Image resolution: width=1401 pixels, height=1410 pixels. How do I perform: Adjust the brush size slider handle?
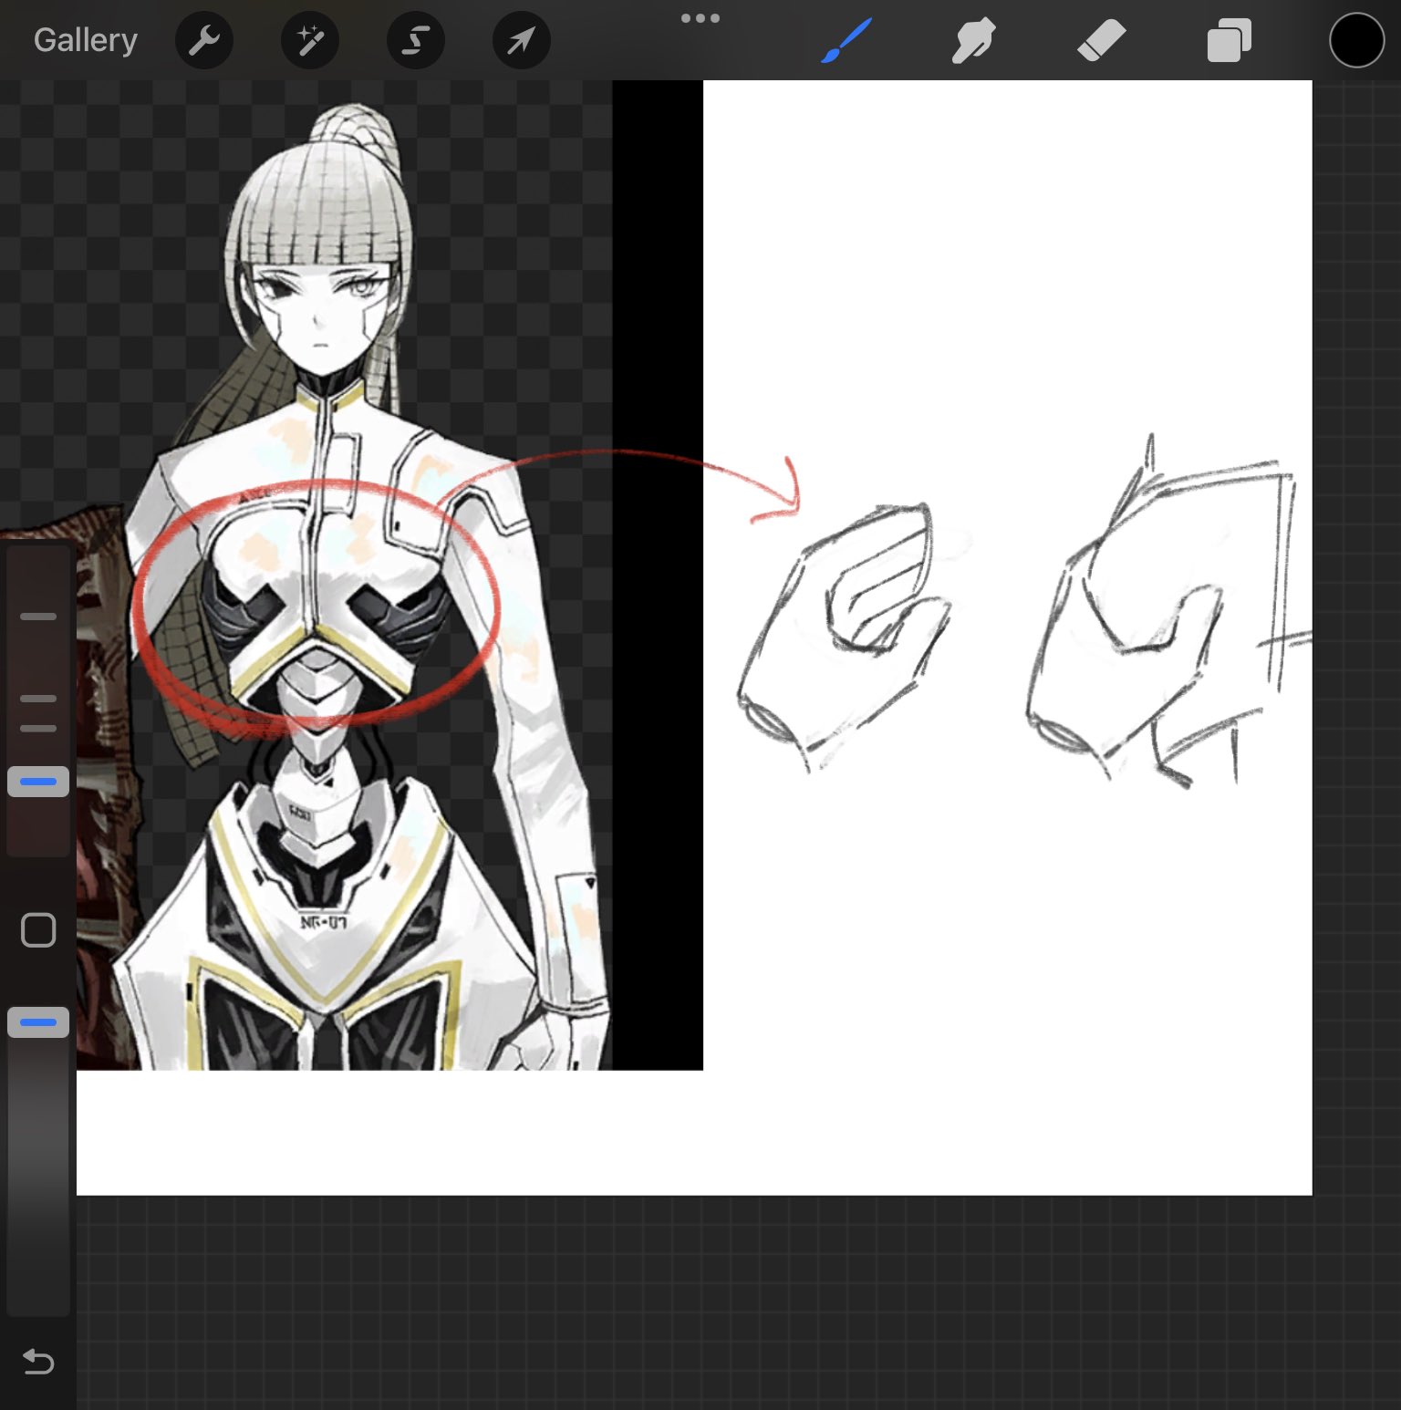pos(38,782)
